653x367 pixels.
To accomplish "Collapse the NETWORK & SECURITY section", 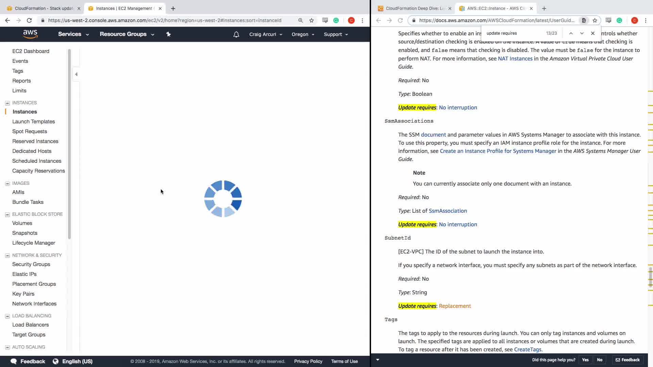I will pyautogui.click(x=7, y=256).
